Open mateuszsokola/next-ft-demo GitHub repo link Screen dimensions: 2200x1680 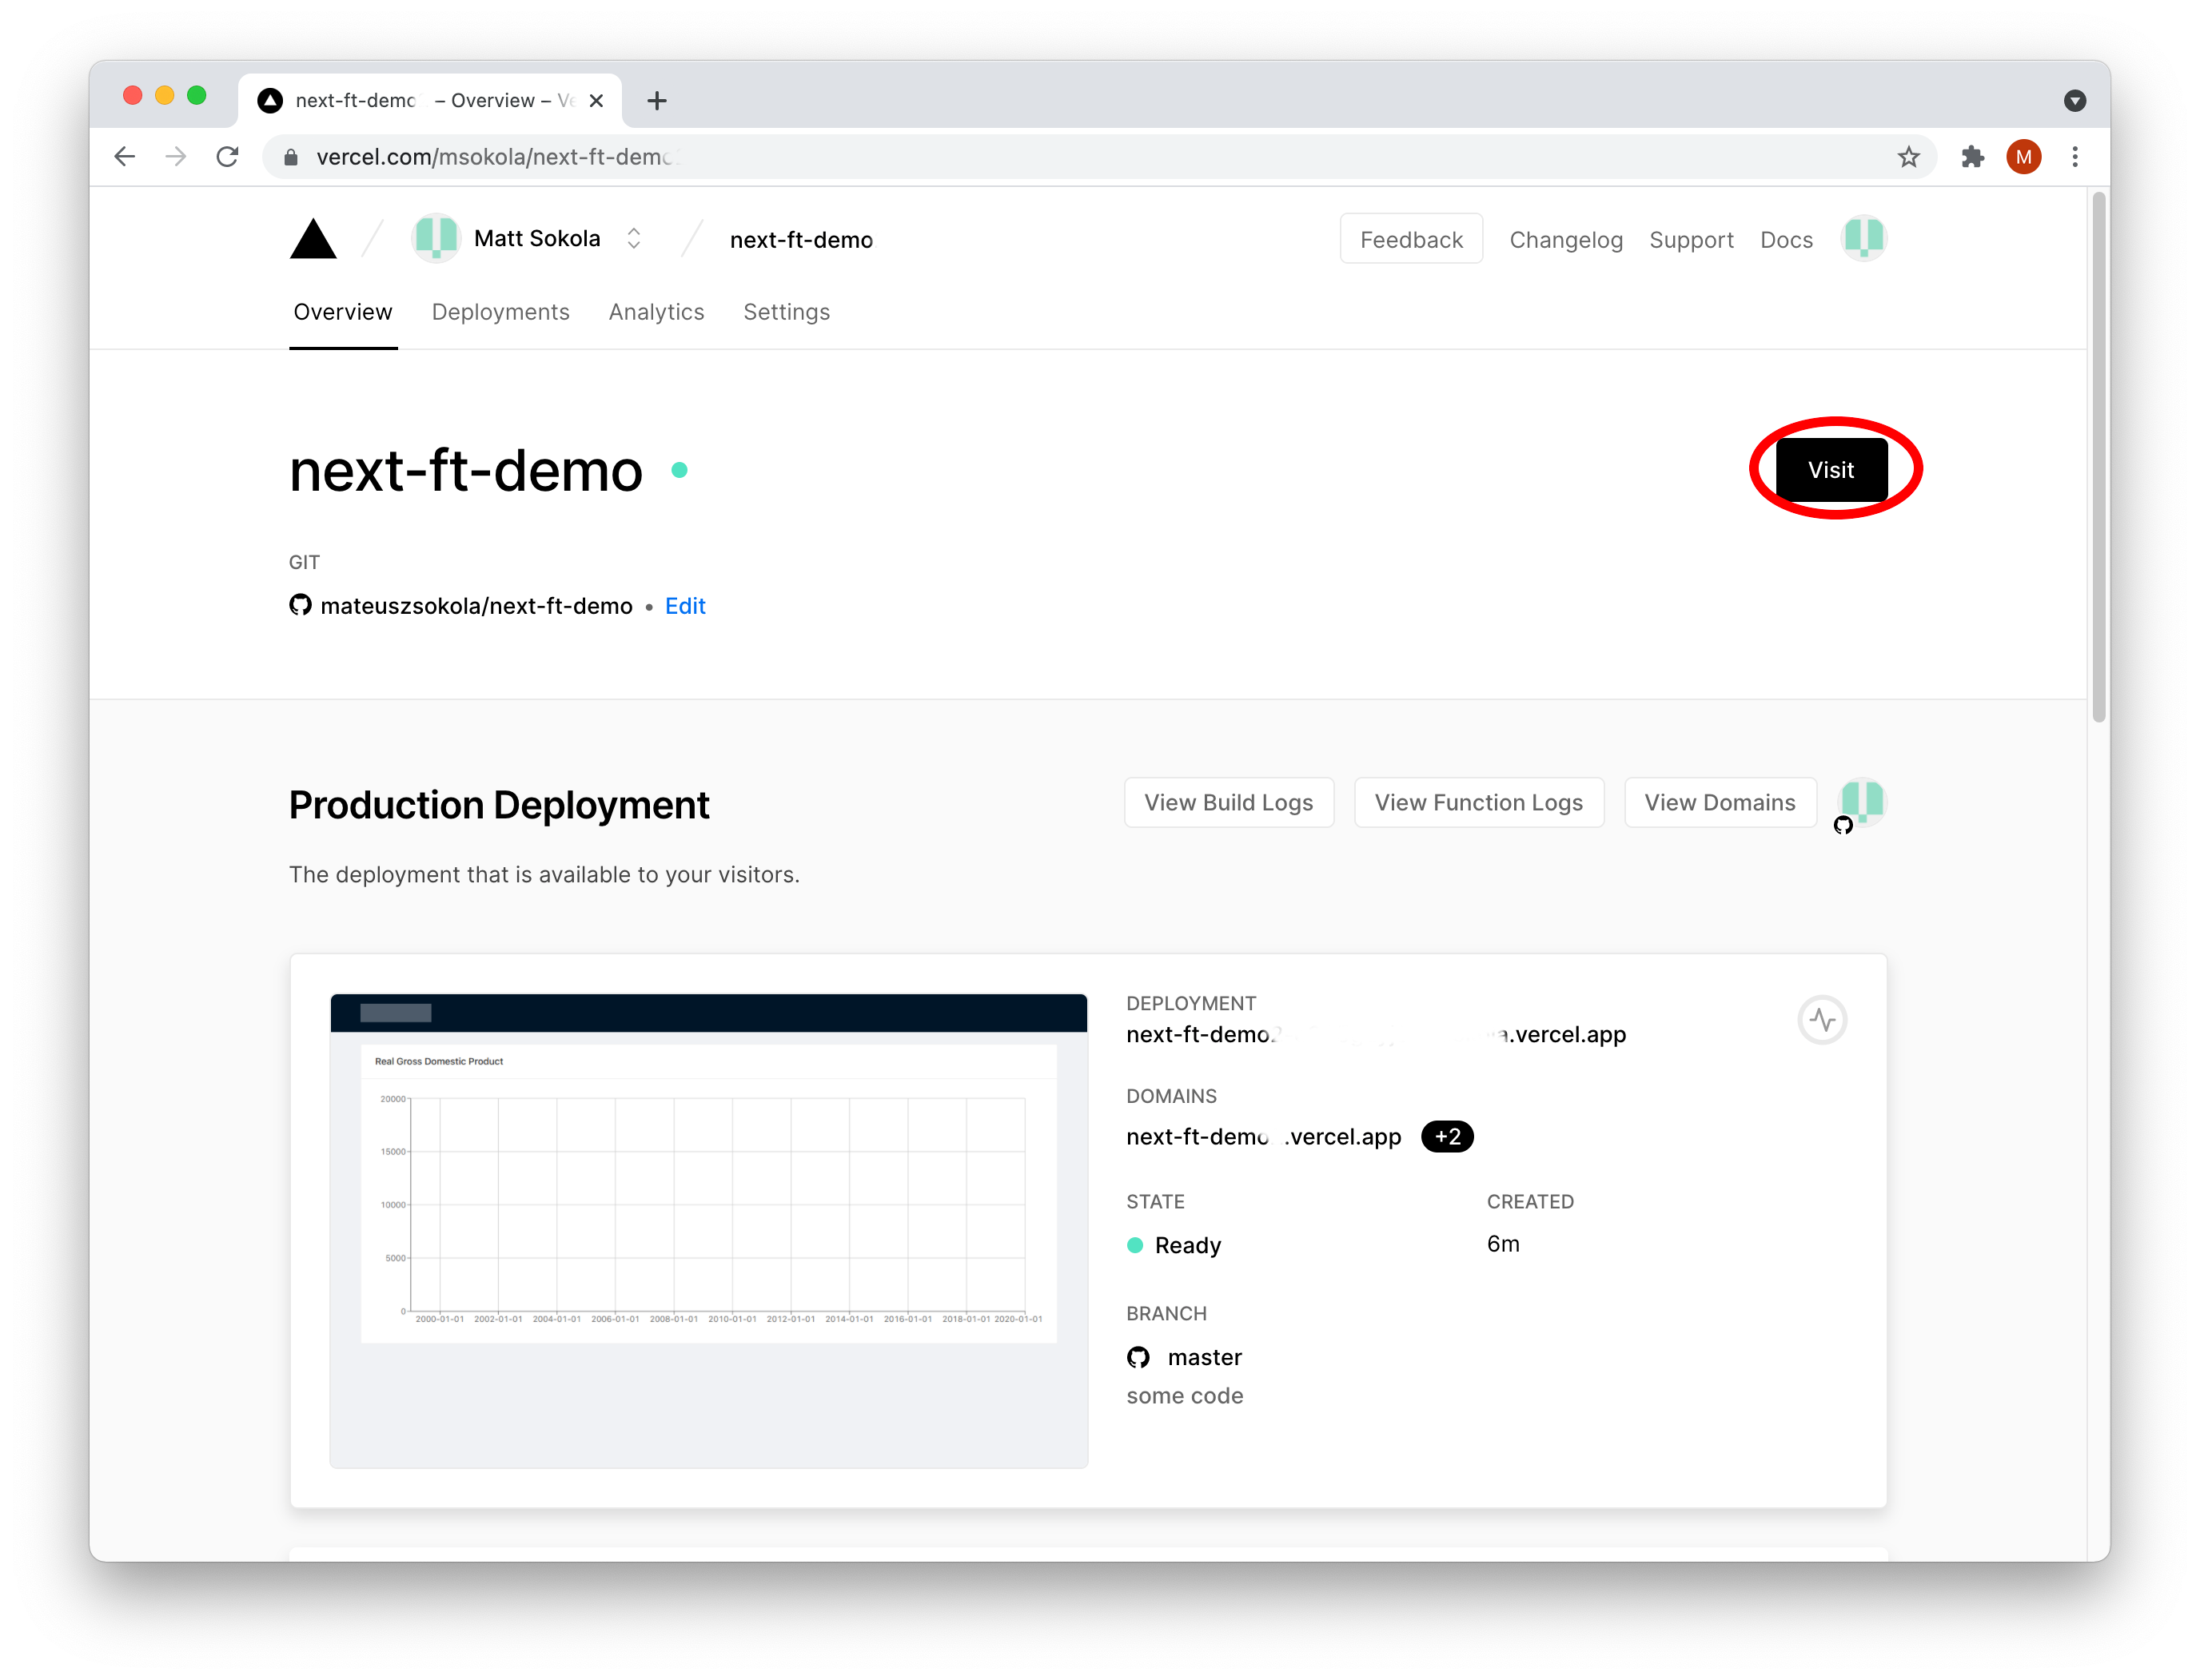tap(476, 606)
